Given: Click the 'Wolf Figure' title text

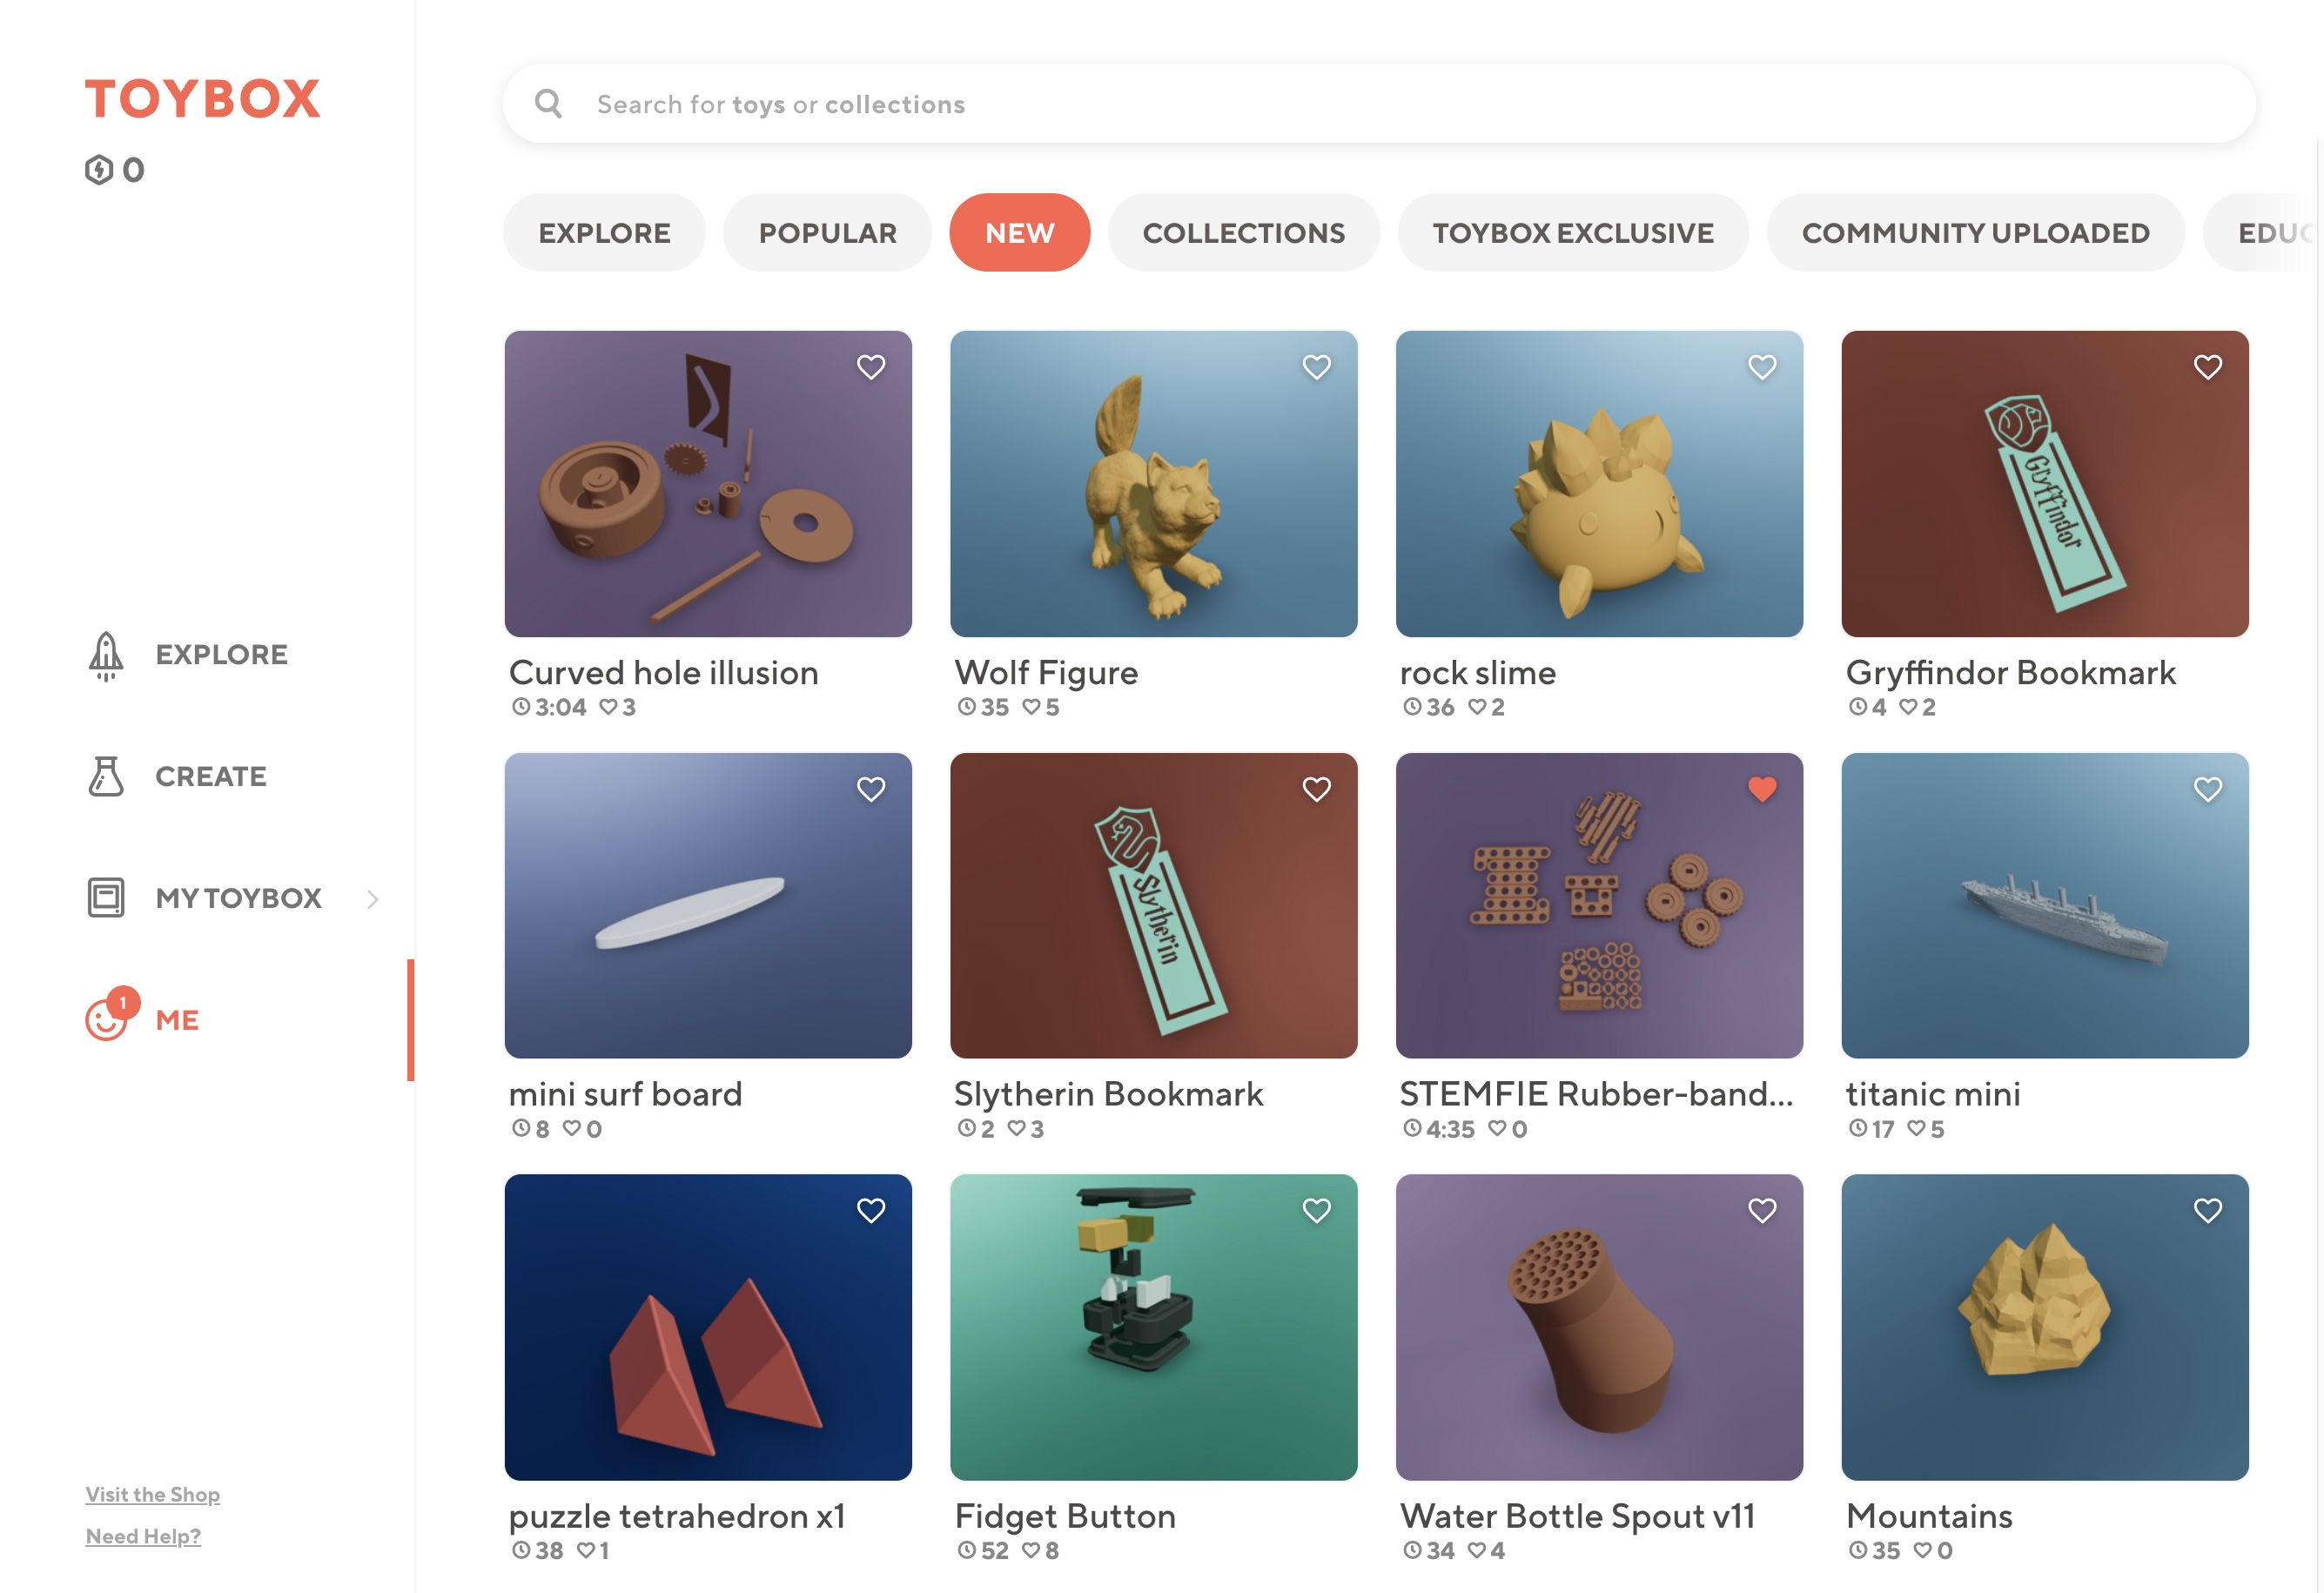Looking at the screenshot, I should [1046, 673].
